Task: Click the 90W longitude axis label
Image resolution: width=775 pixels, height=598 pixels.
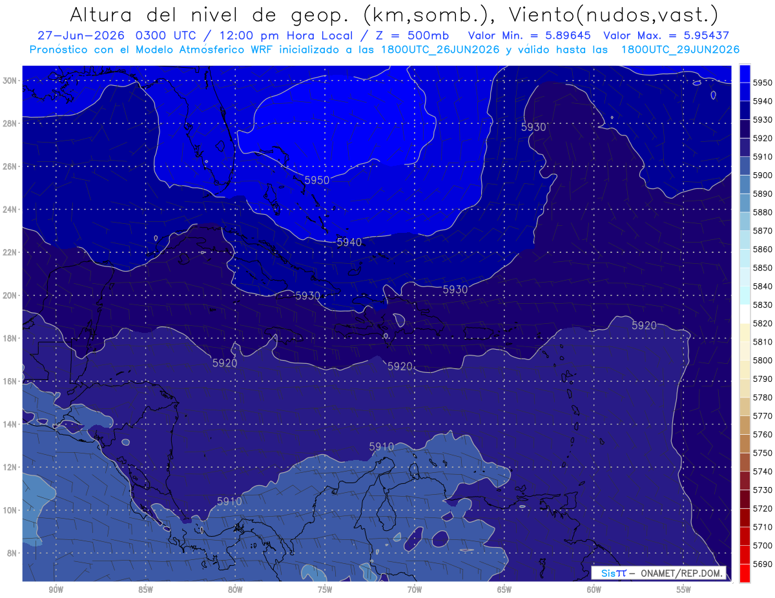Action: click(x=56, y=590)
